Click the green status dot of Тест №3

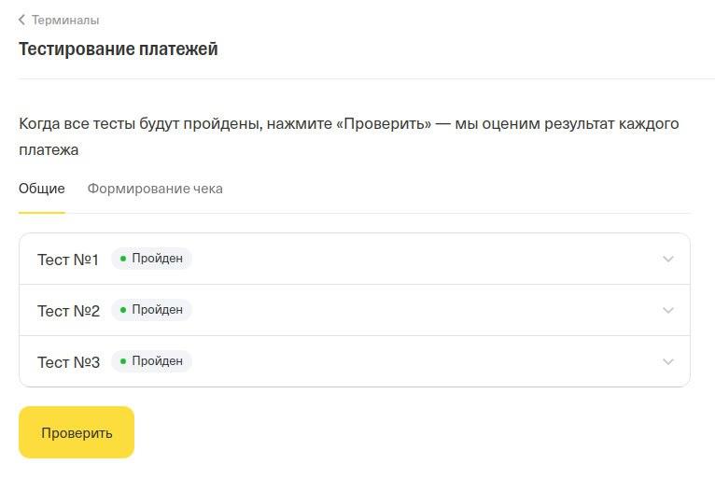tap(123, 361)
